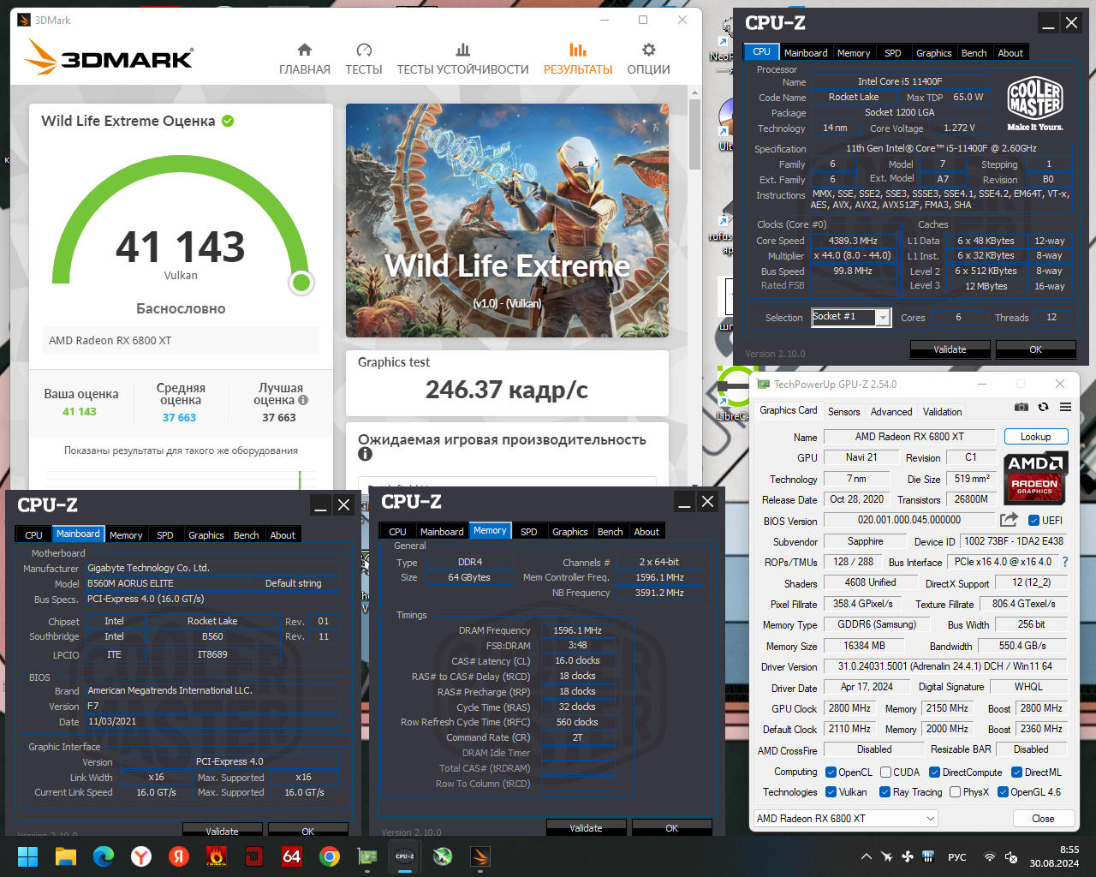Open the AMD Radeon RX 6800 XT device dropdown
The height and width of the screenshot is (877, 1096).
(x=846, y=819)
